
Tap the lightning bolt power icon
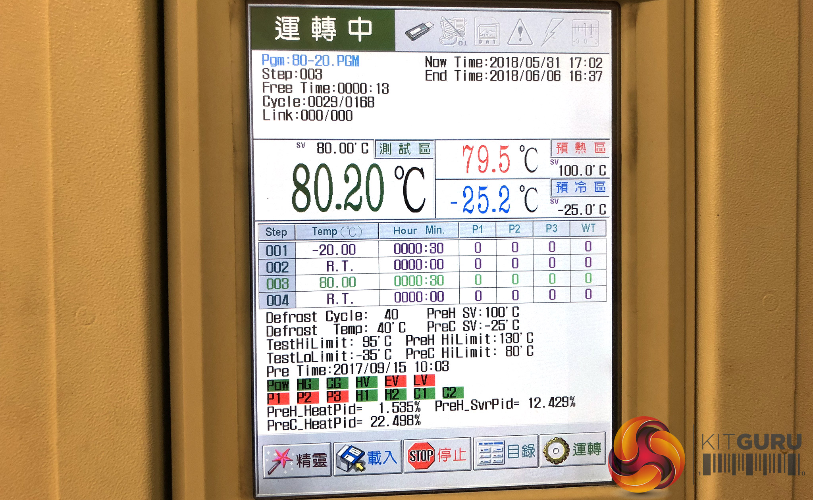[x=552, y=32]
